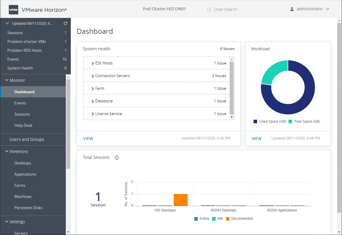
Task: Open the Help Desk page
Action: coord(23,125)
